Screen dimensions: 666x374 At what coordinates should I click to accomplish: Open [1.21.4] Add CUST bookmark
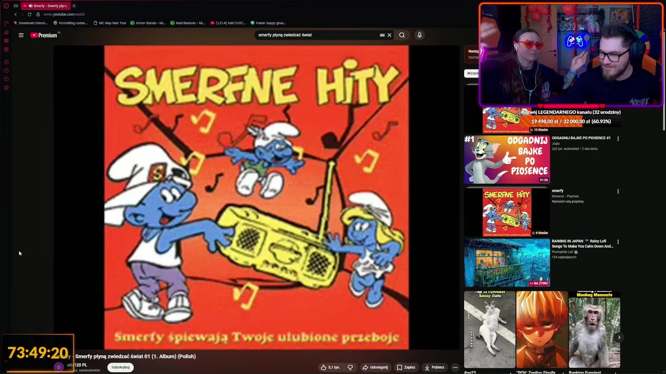(x=228, y=23)
